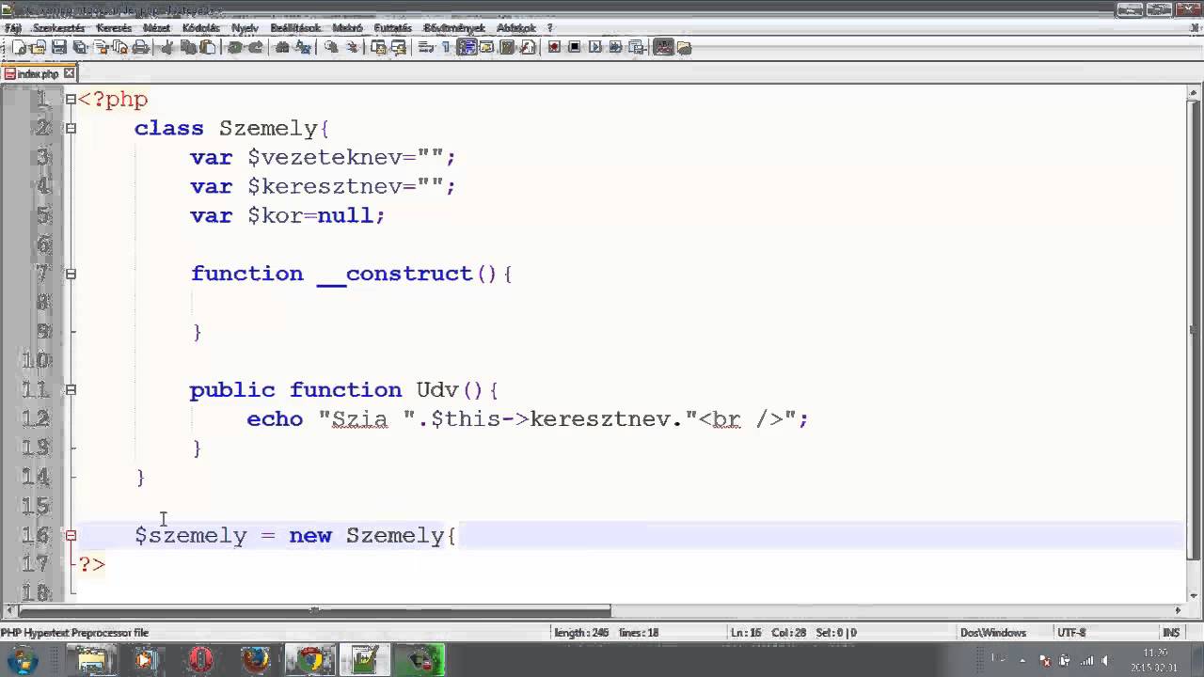Open Windows Explorer from taskbar
This screenshot has height=677, width=1204.
click(x=91, y=660)
